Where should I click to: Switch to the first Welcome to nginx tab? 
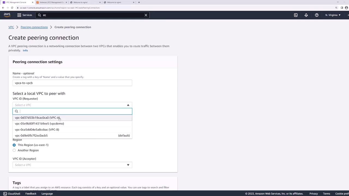point(85,2)
